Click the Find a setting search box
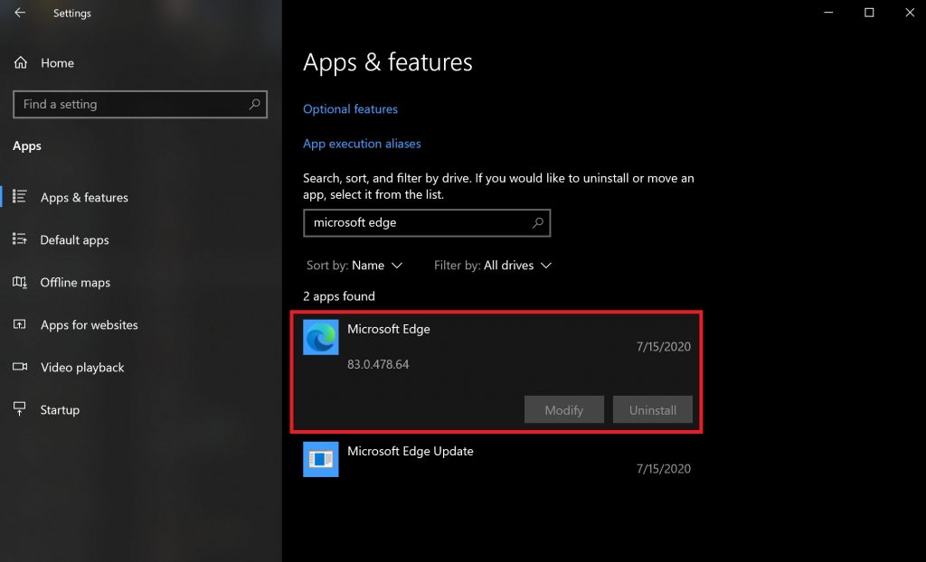 (139, 104)
